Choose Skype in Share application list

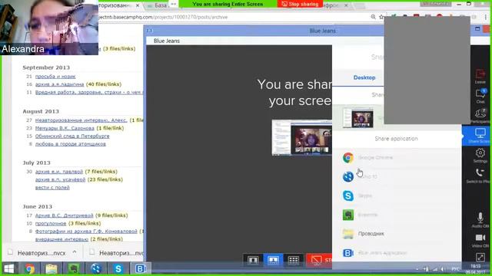(397, 195)
